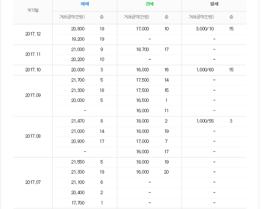
Task: Click the 20,200 sale price
Action: tap(78, 59)
